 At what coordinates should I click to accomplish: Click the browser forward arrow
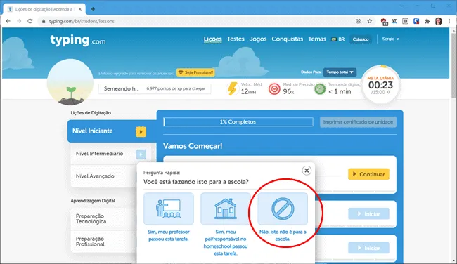tap(19, 21)
